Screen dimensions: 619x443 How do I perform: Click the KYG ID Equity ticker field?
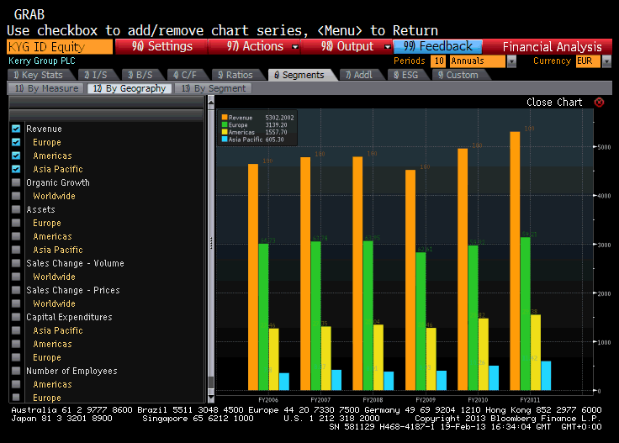coord(60,47)
